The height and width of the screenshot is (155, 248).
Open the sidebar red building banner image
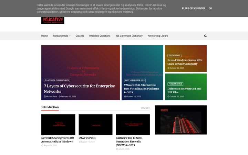click(x=181, y=120)
